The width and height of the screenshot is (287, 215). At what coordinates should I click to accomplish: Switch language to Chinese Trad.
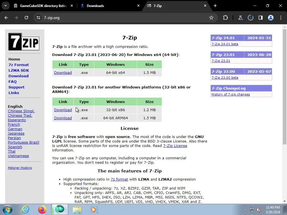pos(20,116)
